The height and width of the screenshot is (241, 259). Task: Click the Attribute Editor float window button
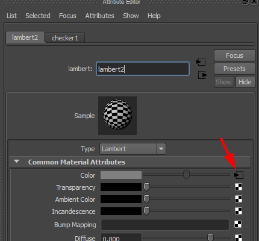tap(245, 2)
